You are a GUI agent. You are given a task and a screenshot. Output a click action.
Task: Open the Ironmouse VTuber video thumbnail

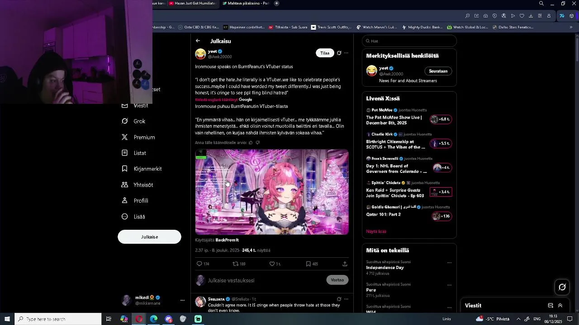(272, 192)
